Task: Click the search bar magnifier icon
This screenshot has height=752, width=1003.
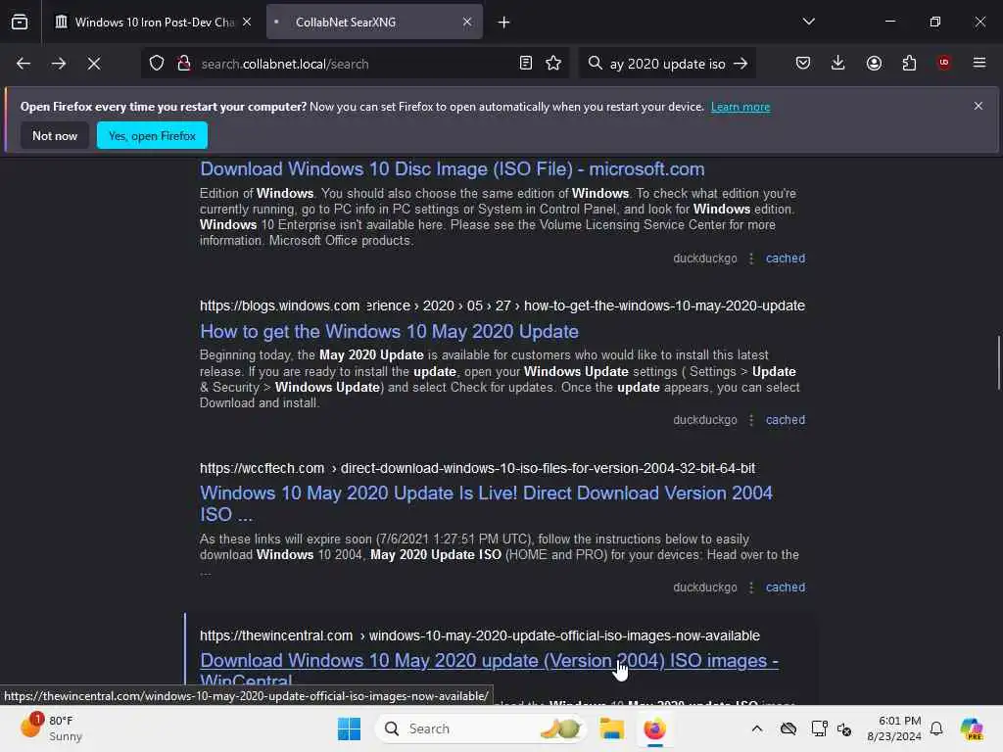Action: tap(595, 64)
